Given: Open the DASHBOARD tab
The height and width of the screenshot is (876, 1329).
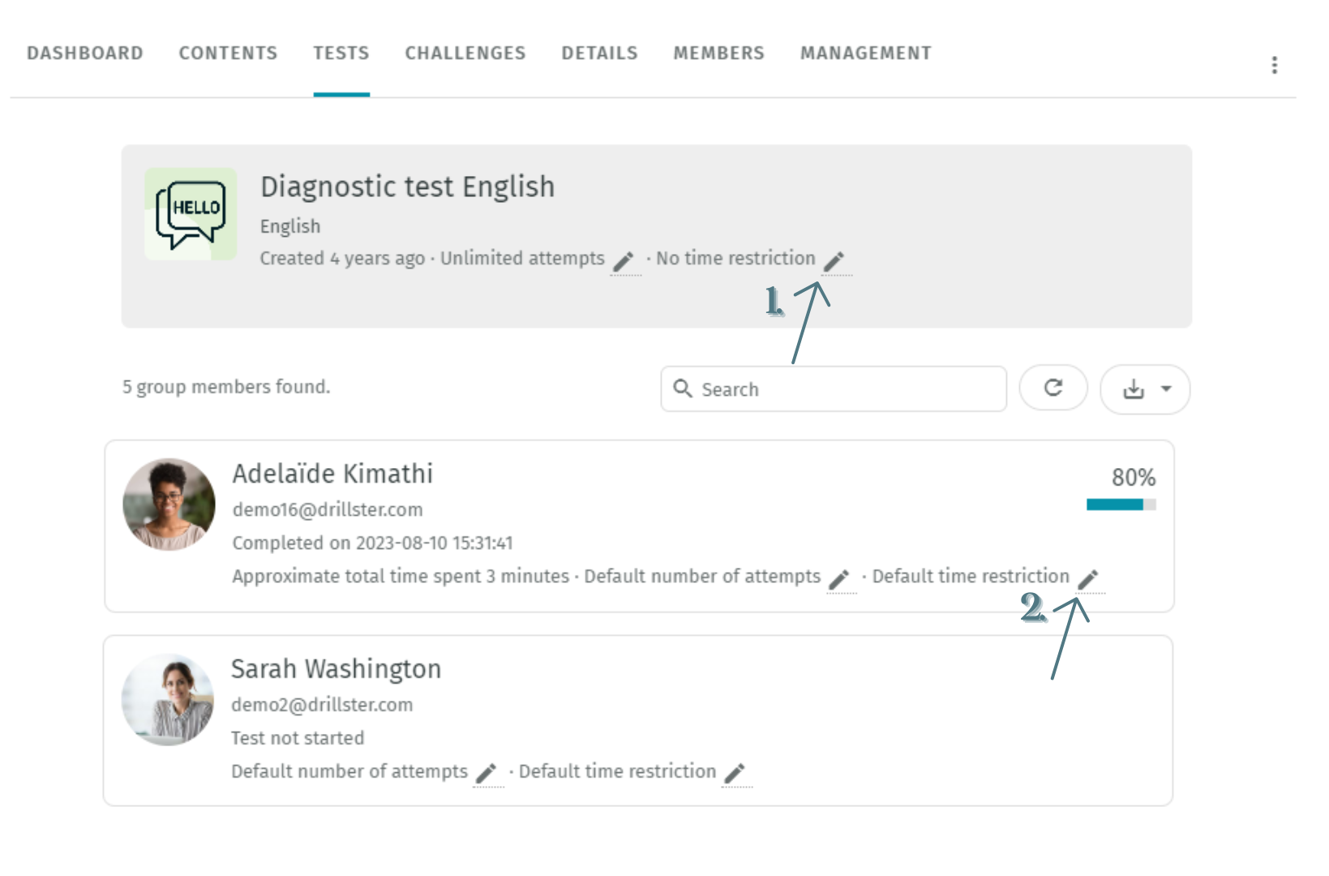Looking at the screenshot, I should click(x=84, y=54).
